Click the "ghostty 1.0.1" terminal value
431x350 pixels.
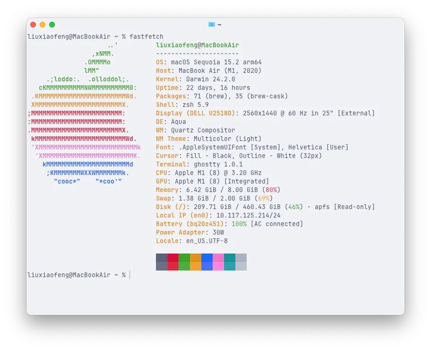[x=218, y=165]
